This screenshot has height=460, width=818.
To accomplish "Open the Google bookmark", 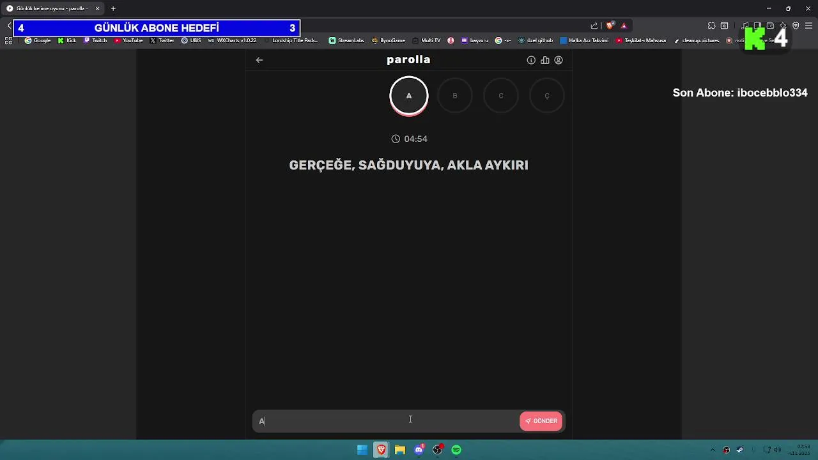I will point(38,40).
